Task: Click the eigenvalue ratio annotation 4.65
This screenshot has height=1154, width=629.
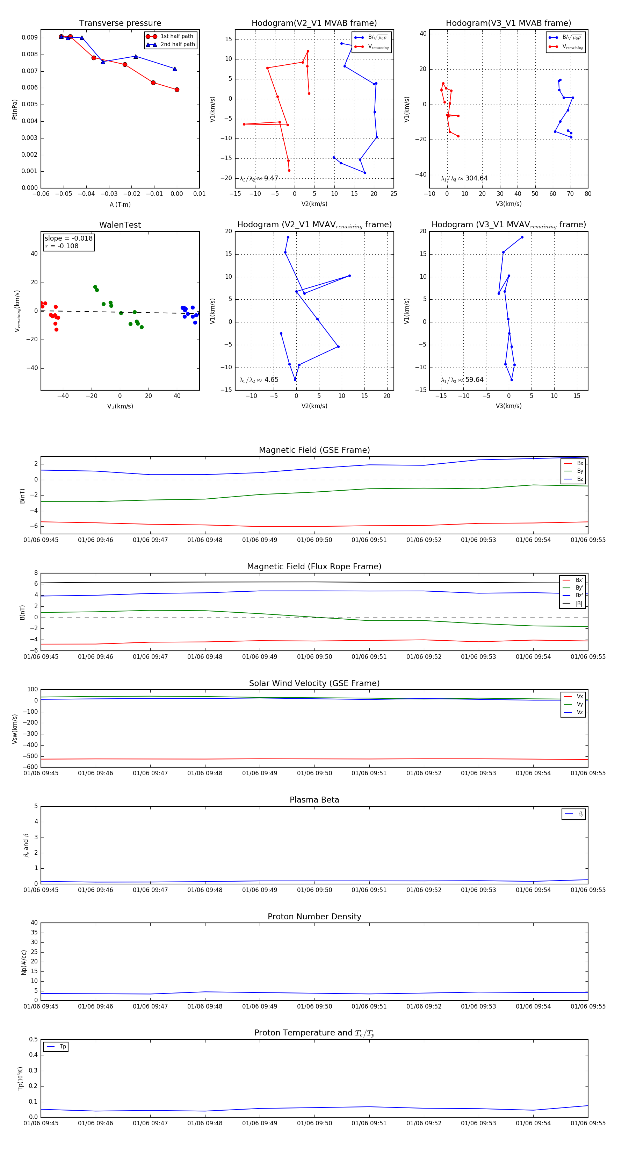Action: coord(259,380)
